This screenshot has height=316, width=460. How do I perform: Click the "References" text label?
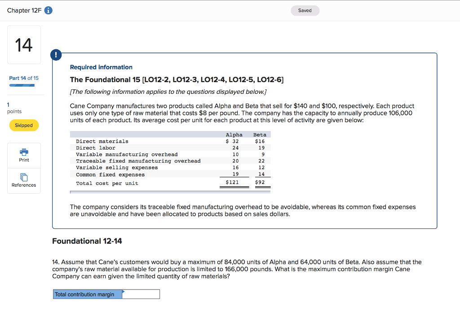tap(24, 184)
